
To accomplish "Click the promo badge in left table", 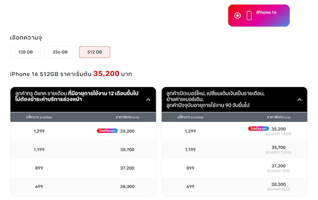I will [107, 131].
